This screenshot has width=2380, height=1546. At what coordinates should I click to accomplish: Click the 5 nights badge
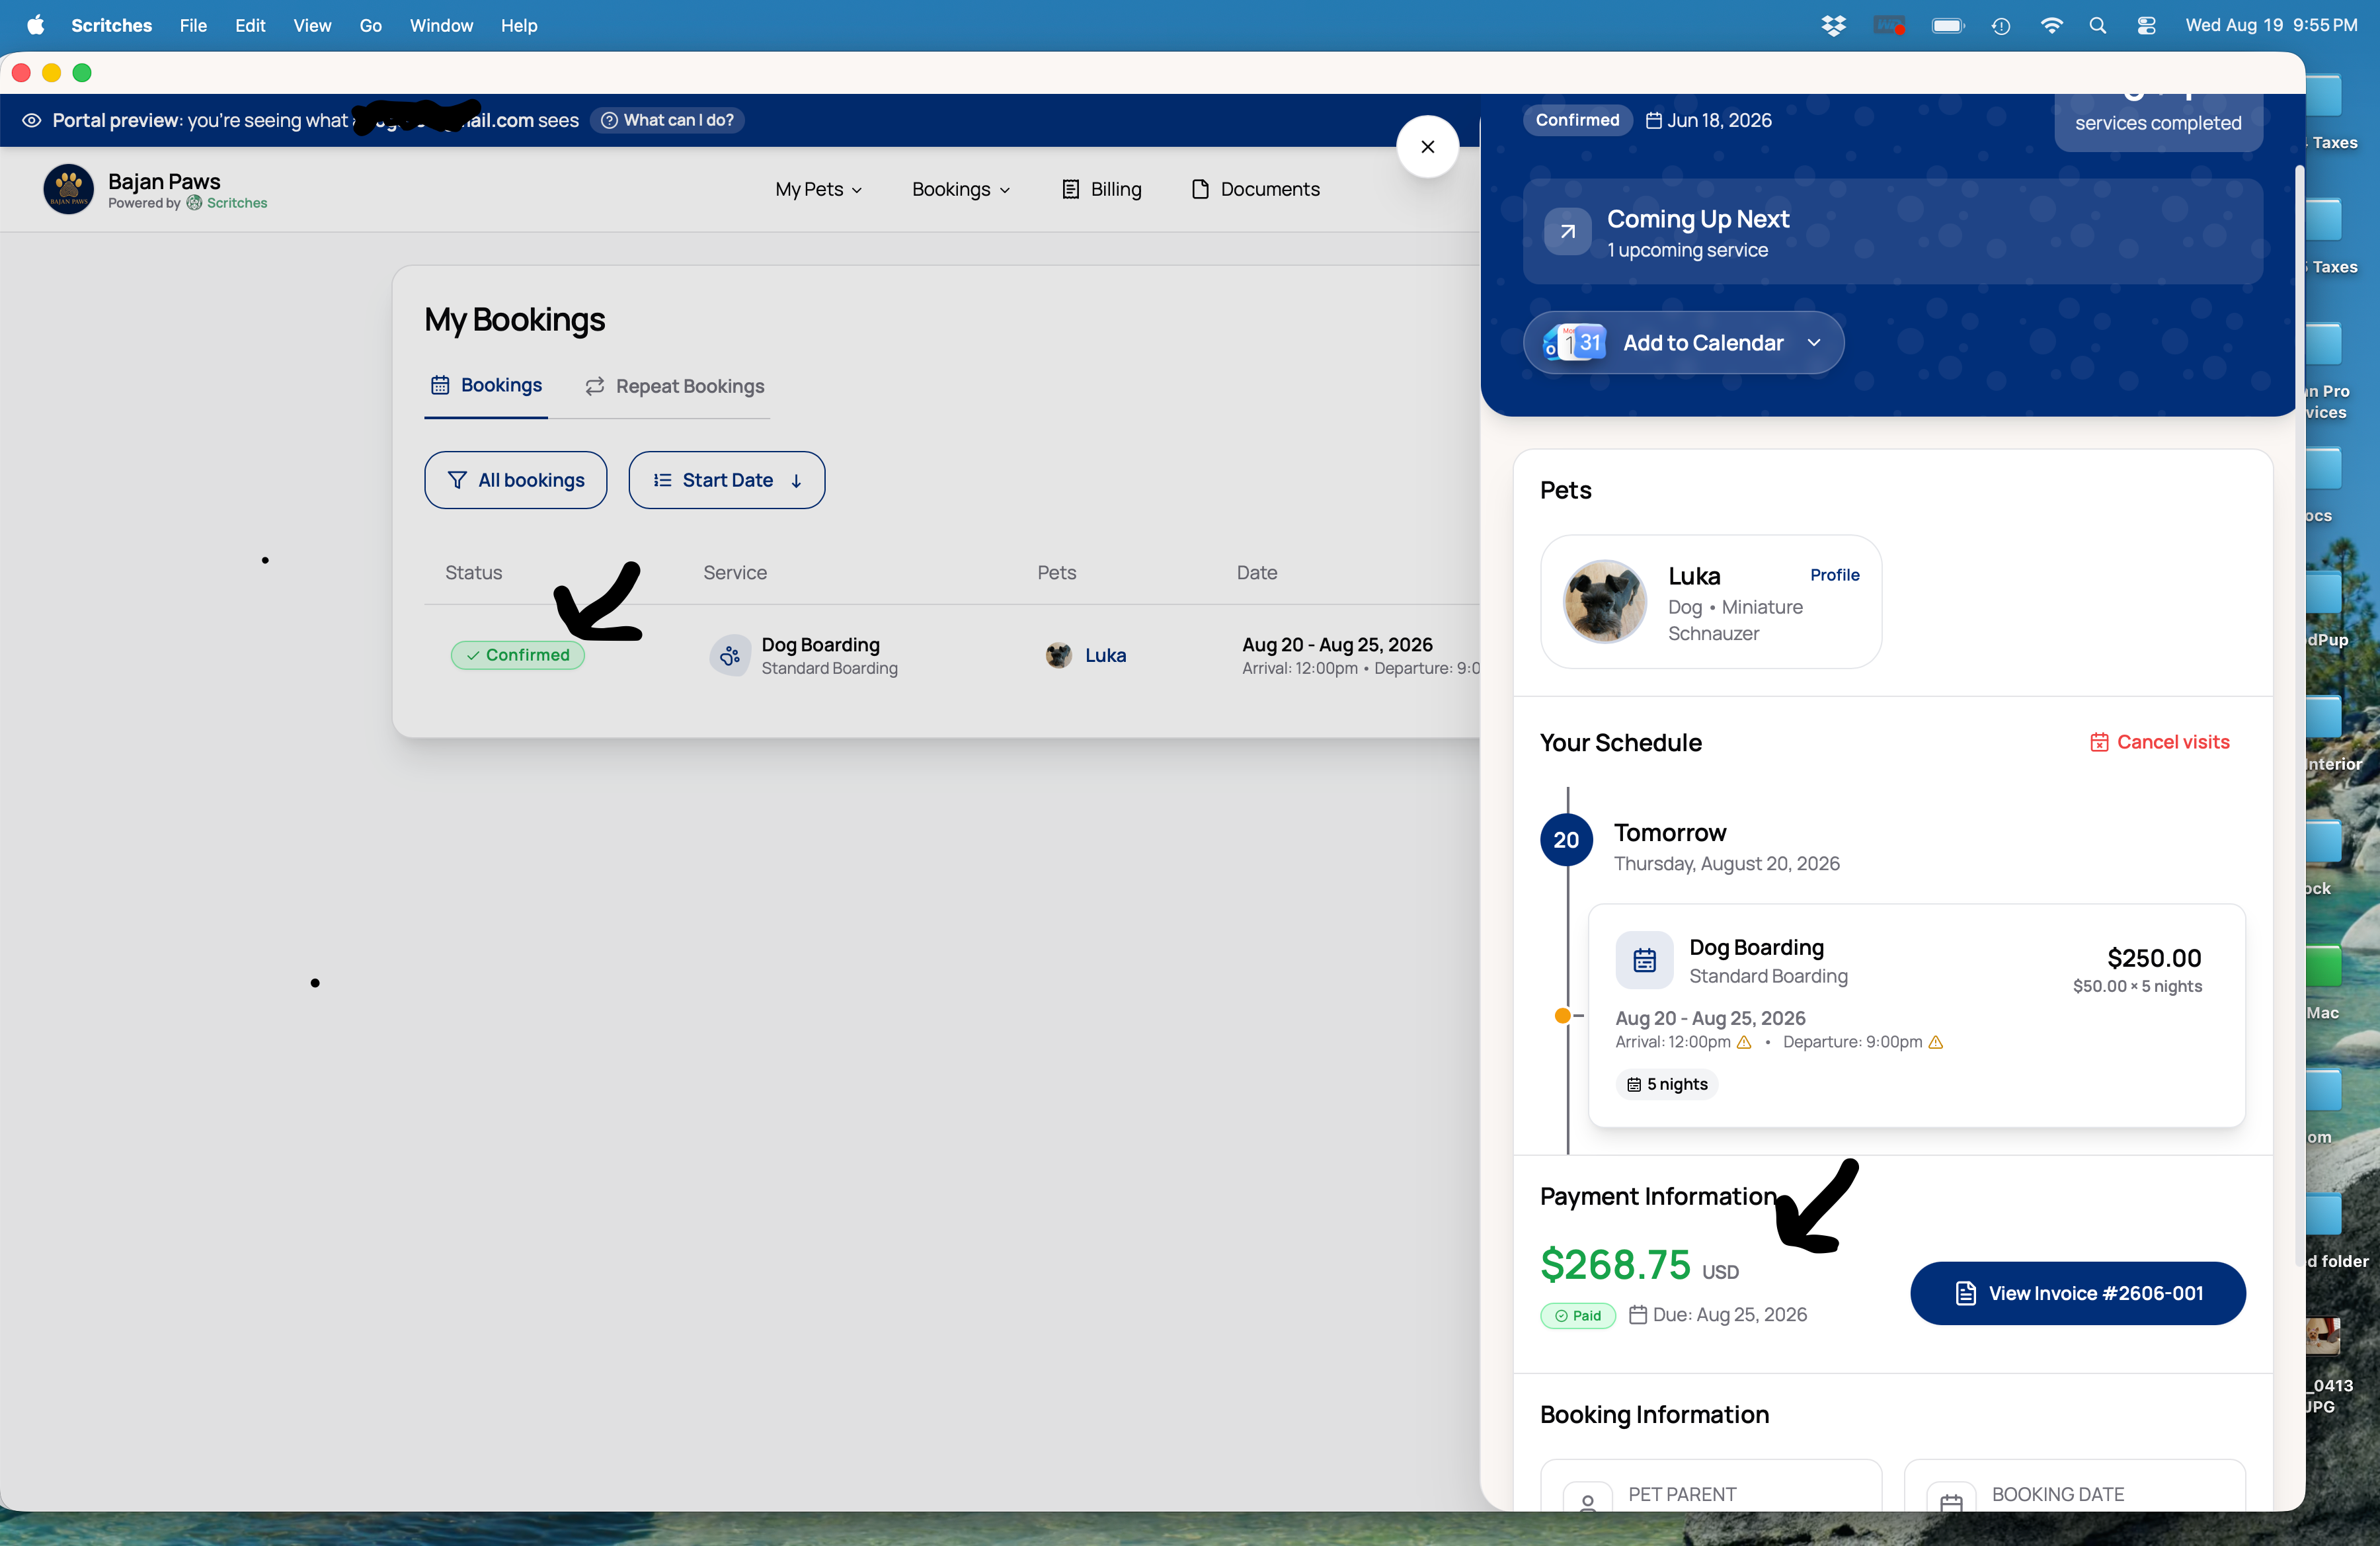coord(1667,1084)
